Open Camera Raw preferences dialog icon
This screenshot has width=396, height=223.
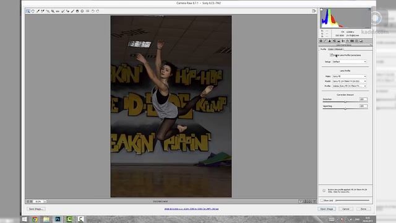point(87,11)
